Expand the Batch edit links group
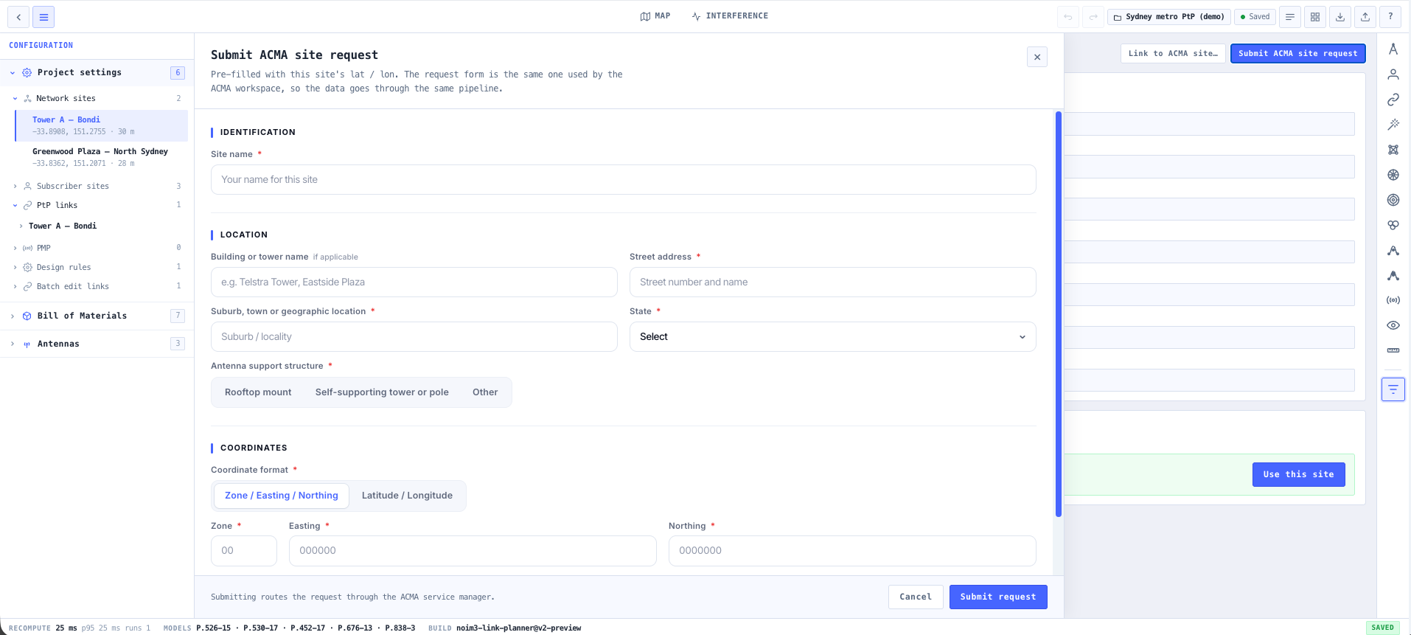 click(15, 287)
